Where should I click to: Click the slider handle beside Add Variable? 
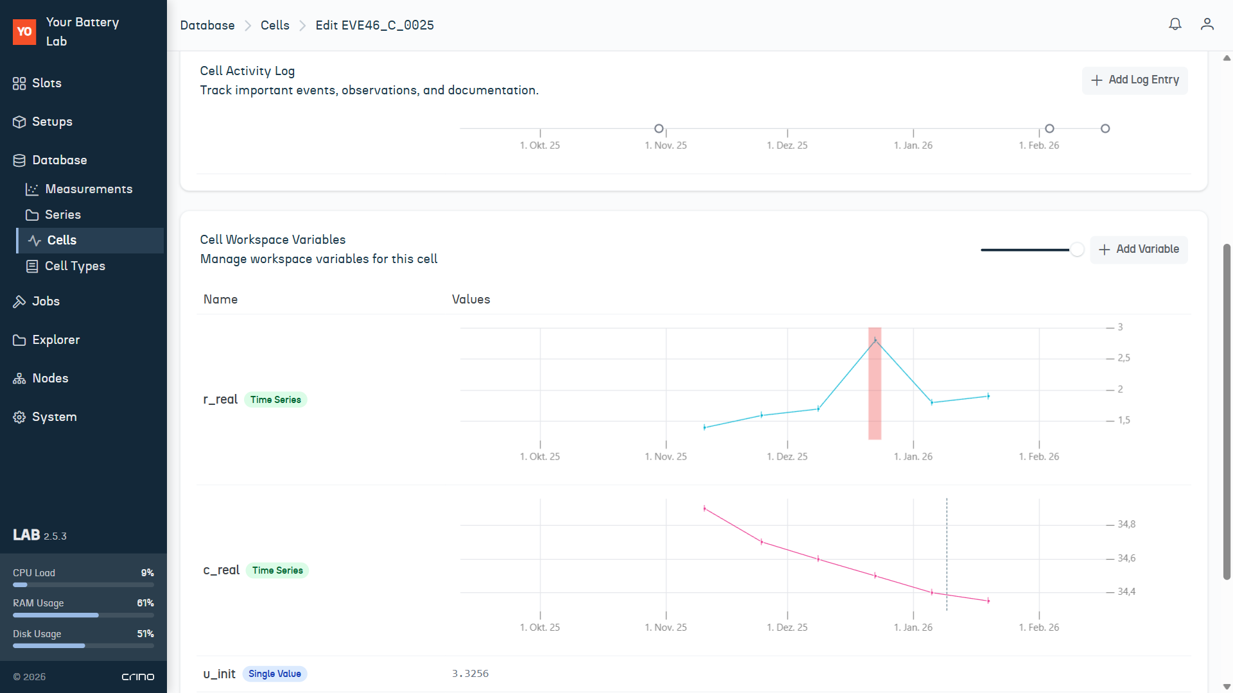1077,250
